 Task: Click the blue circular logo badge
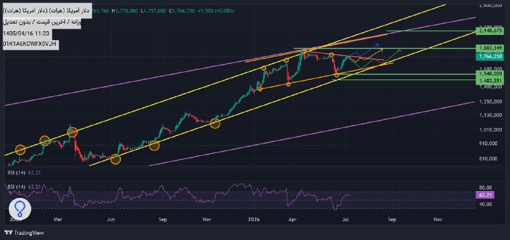20,209
